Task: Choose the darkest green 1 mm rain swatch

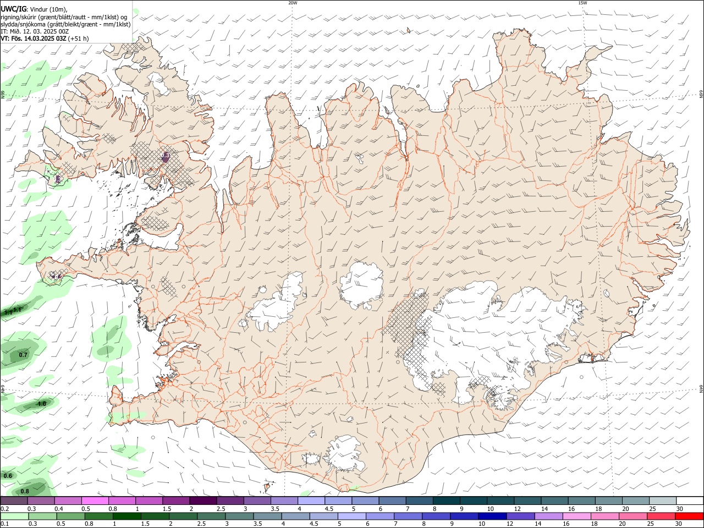Action: coord(127,516)
